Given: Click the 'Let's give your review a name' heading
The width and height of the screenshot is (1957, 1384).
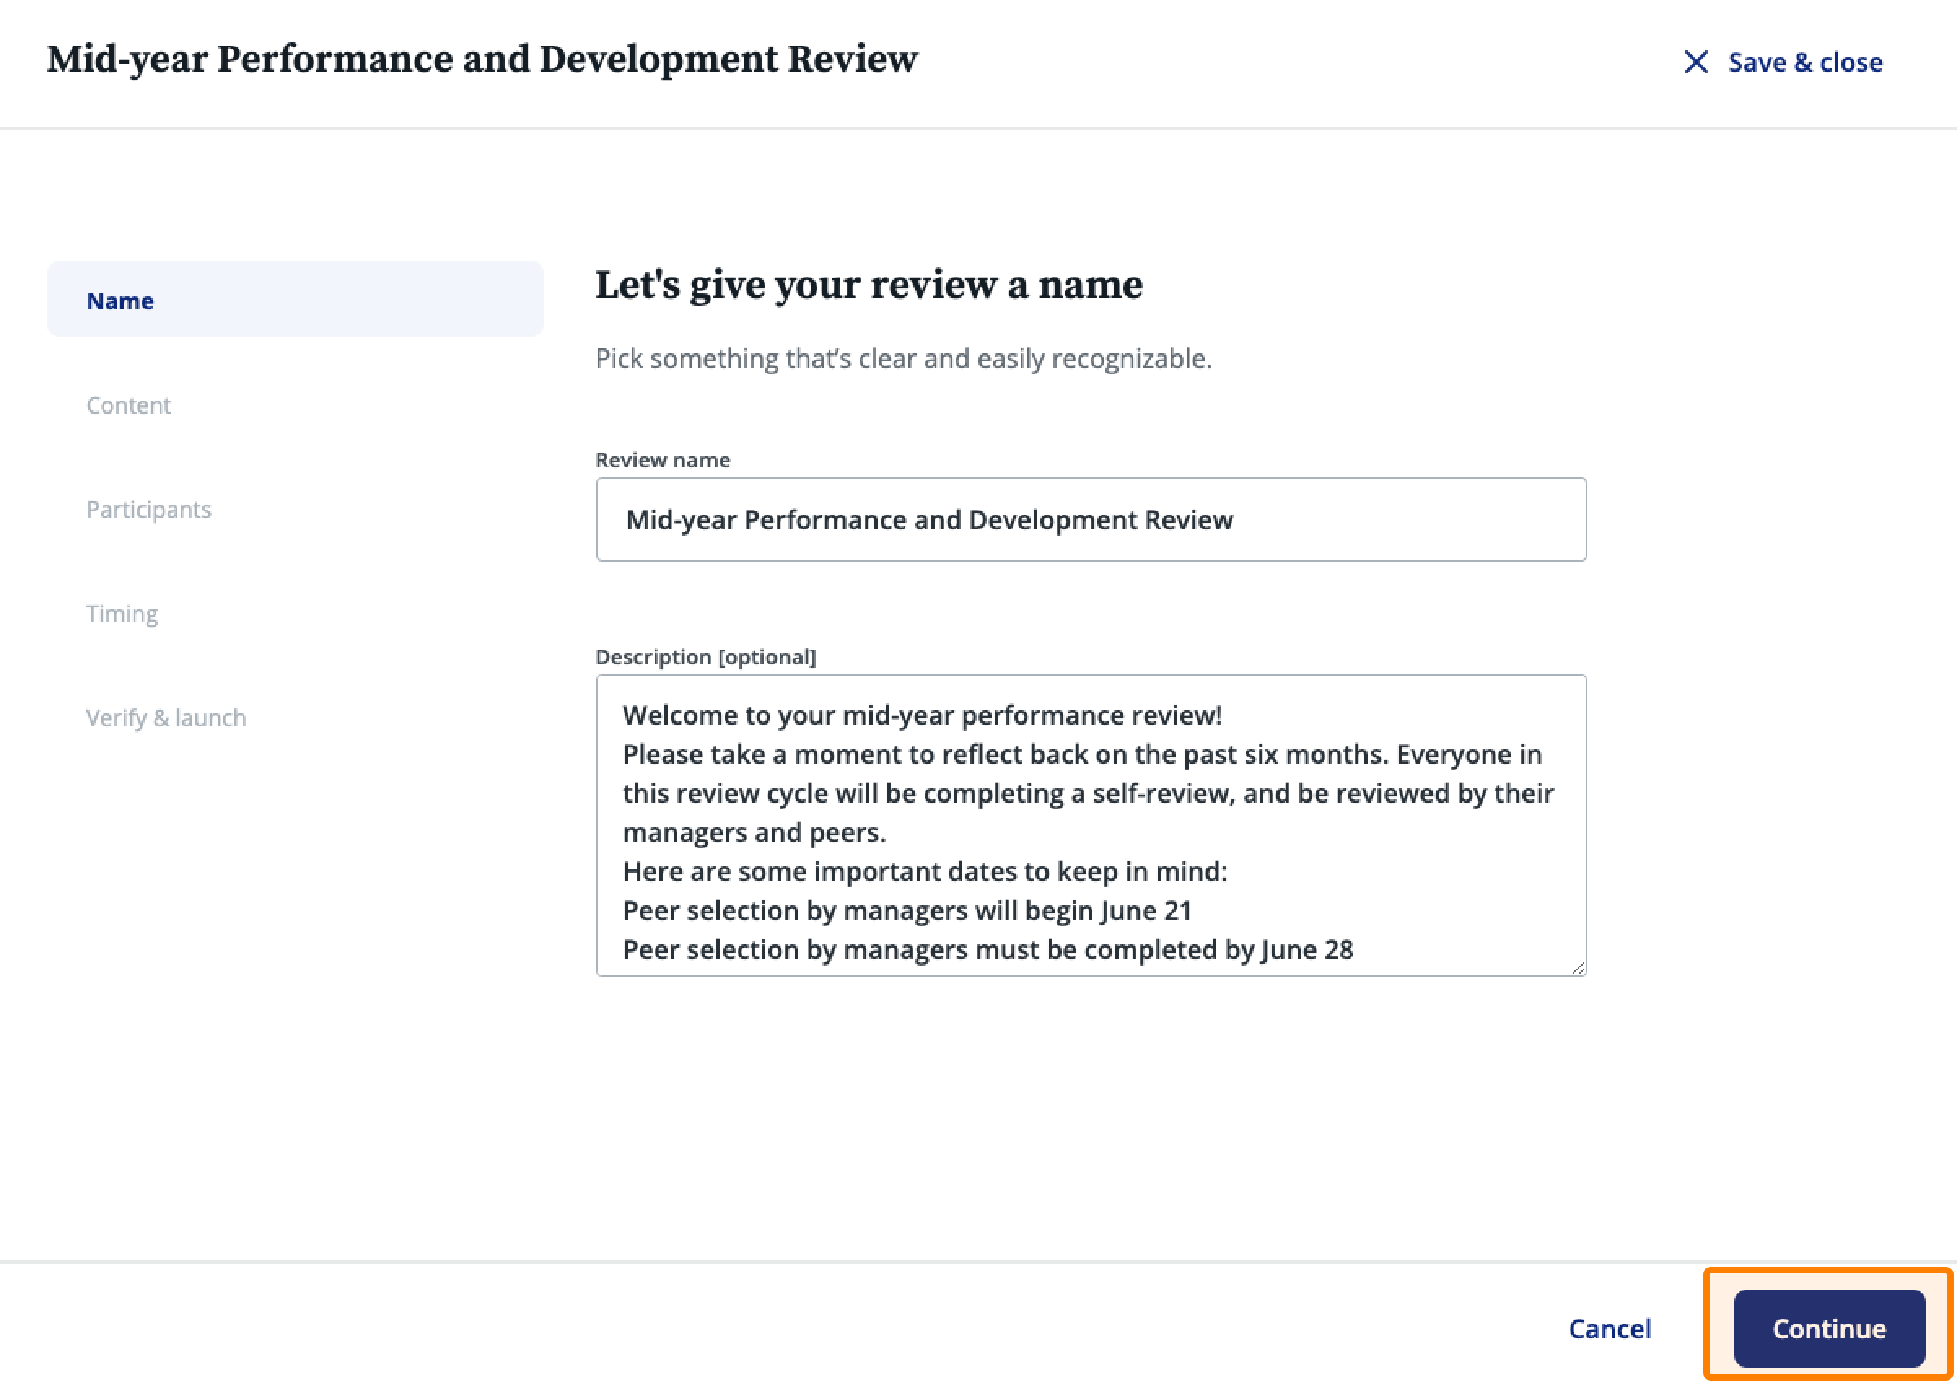Looking at the screenshot, I should 869,285.
